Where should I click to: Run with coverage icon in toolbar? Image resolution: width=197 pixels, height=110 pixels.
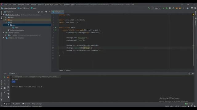[170, 8]
